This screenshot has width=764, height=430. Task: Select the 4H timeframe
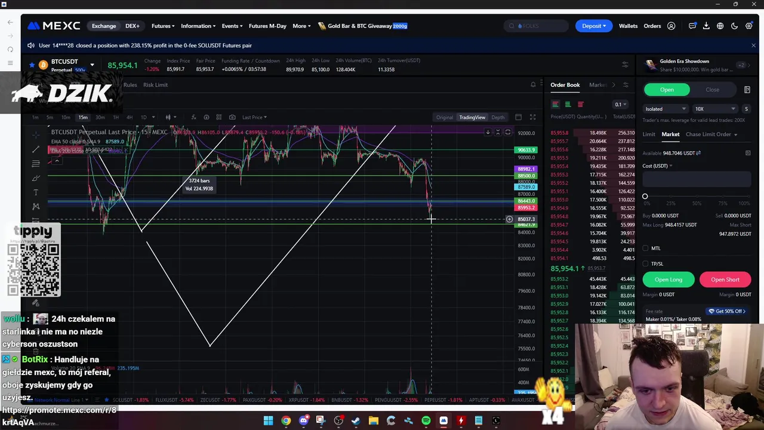tap(129, 117)
